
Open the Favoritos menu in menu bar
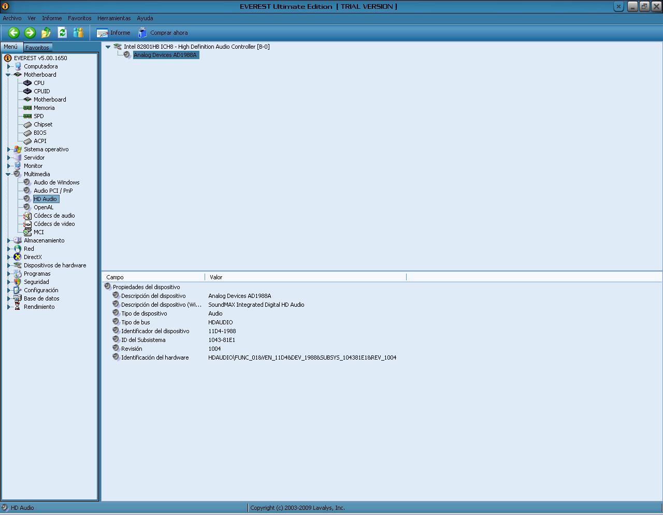[x=79, y=18]
